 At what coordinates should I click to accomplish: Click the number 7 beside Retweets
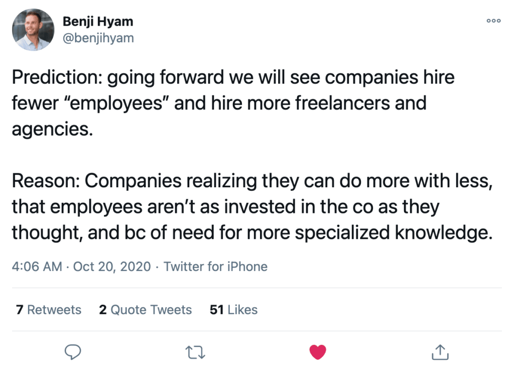coord(20,310)
